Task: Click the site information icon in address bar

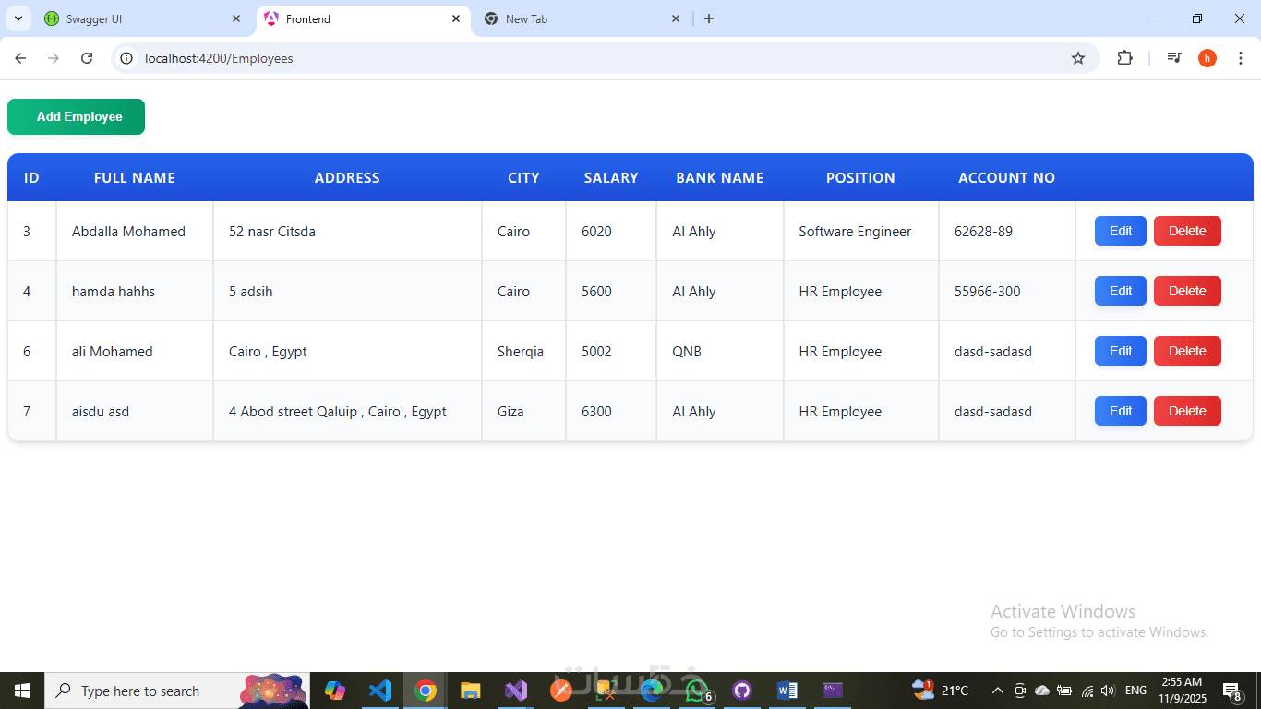Action: [x=127, y=58]
